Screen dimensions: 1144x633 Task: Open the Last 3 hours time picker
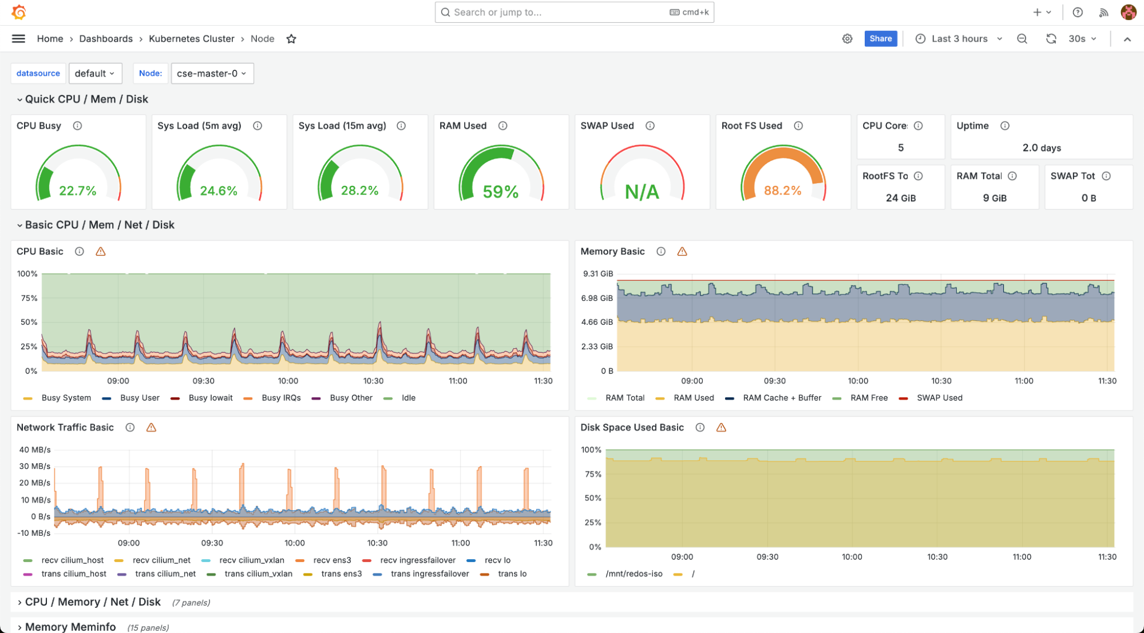(x=959, y=39)
